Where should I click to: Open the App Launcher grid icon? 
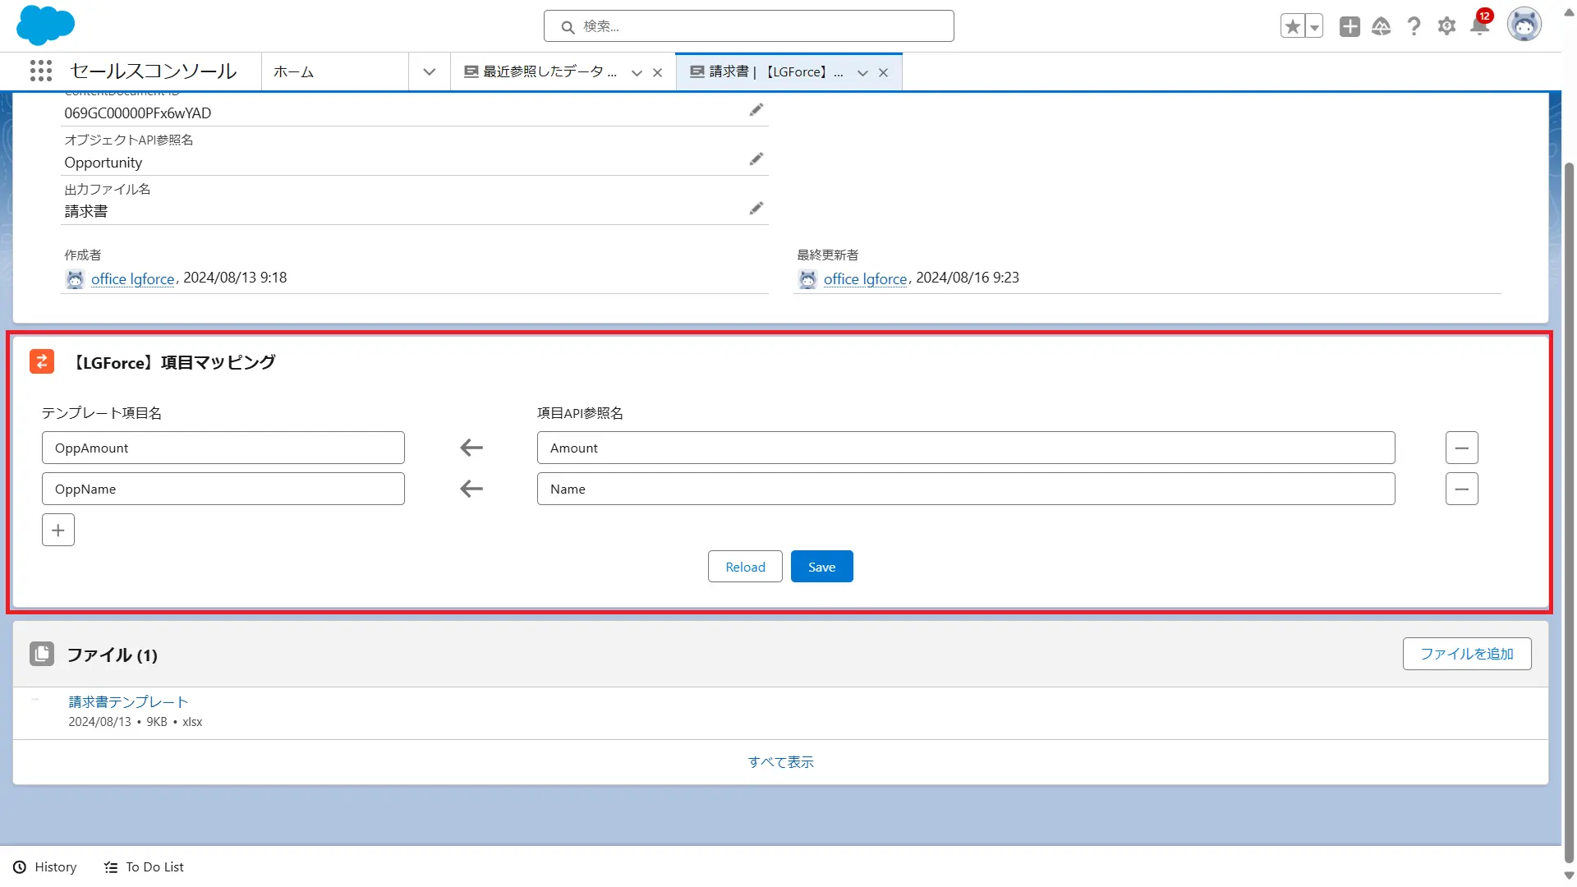pyautogui.click(x=41, y=71)
